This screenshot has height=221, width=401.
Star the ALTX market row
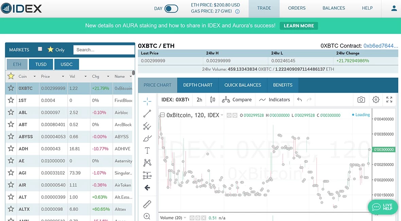tap(11, 209)
